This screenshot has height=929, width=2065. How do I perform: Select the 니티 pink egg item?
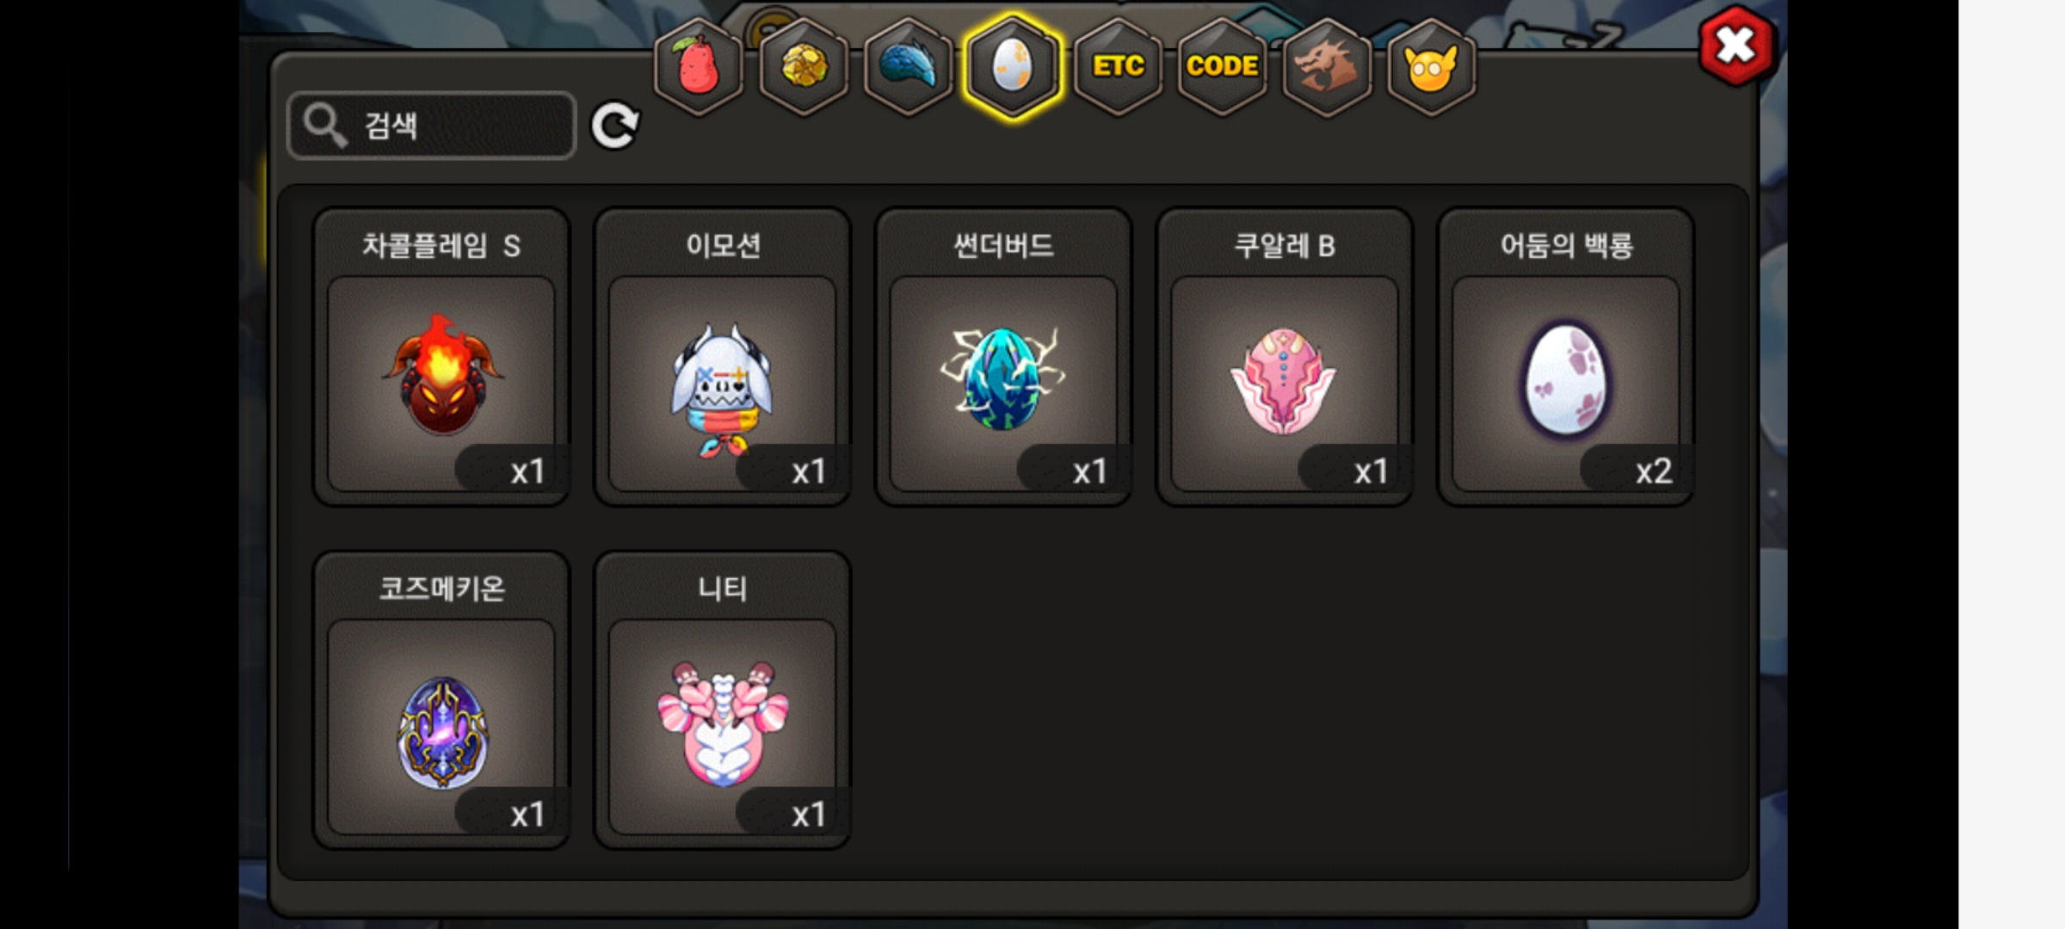pos(723,700)
